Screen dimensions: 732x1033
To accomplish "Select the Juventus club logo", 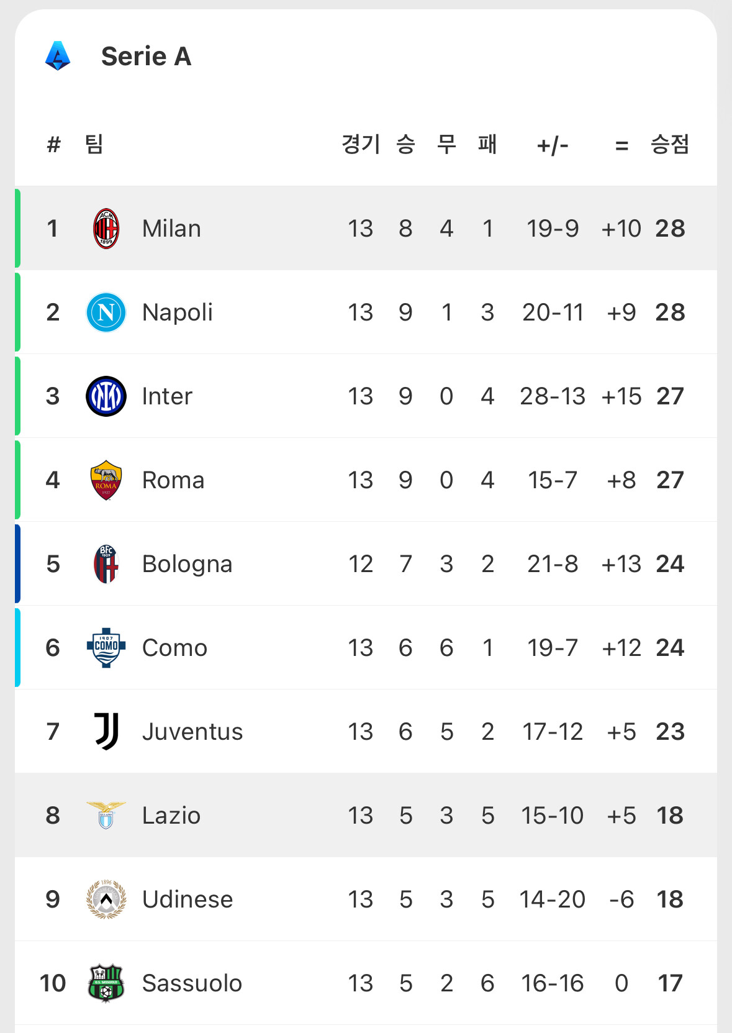I will tap(106, 731).
